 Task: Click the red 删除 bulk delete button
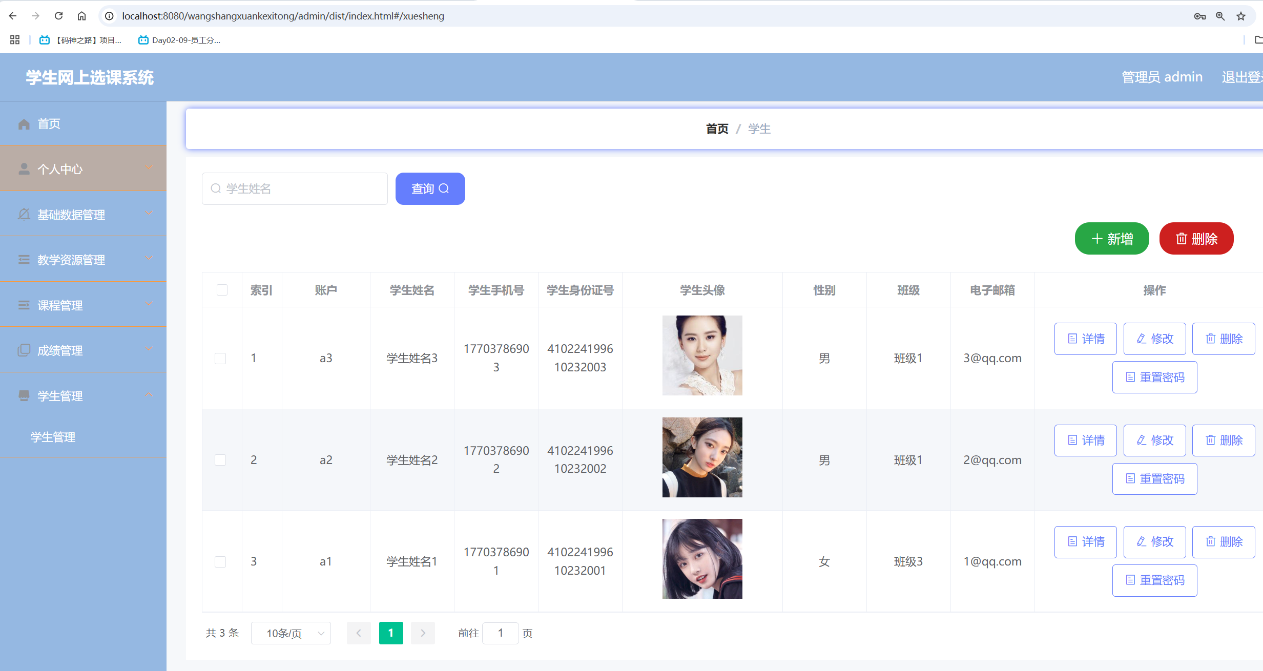click(x=1196, y=239)
